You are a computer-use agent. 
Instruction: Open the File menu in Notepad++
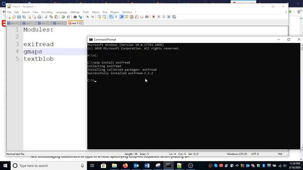(9, 12)
